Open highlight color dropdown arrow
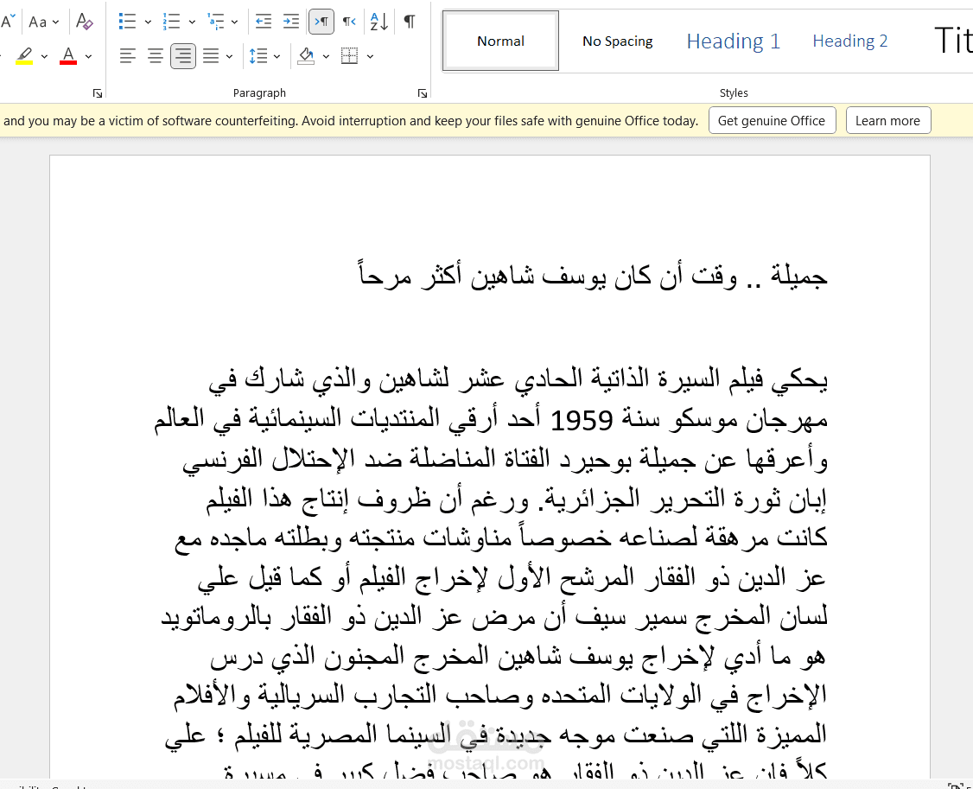The image size is (973, 789). point(44,56)
